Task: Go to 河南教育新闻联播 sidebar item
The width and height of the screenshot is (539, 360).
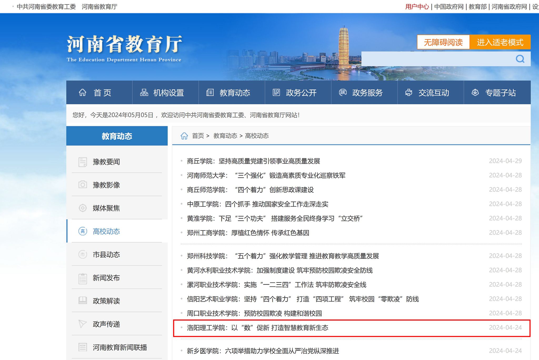Action: pyautogui.click(x=120, y=347)
